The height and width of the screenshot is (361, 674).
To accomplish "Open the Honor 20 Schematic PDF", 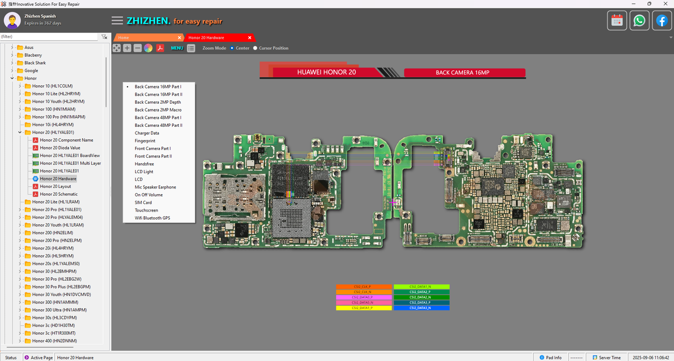I will pos(58,194).
